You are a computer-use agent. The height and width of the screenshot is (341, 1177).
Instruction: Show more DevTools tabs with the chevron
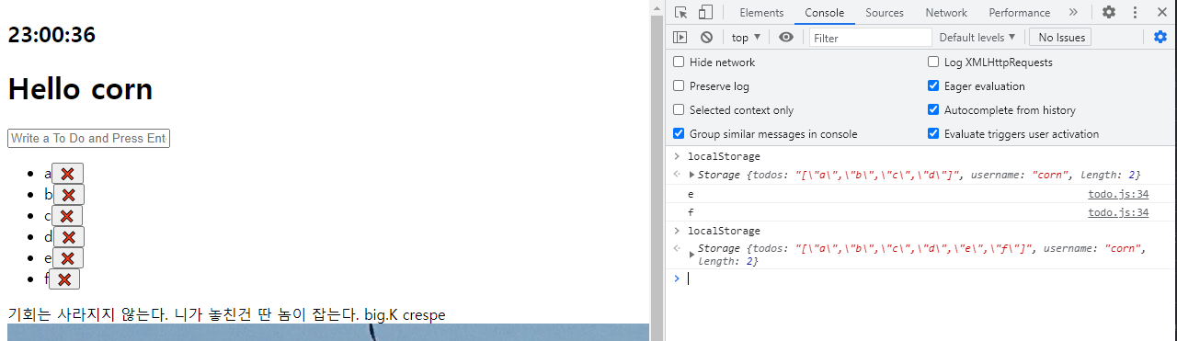(x=1073, y=12)
